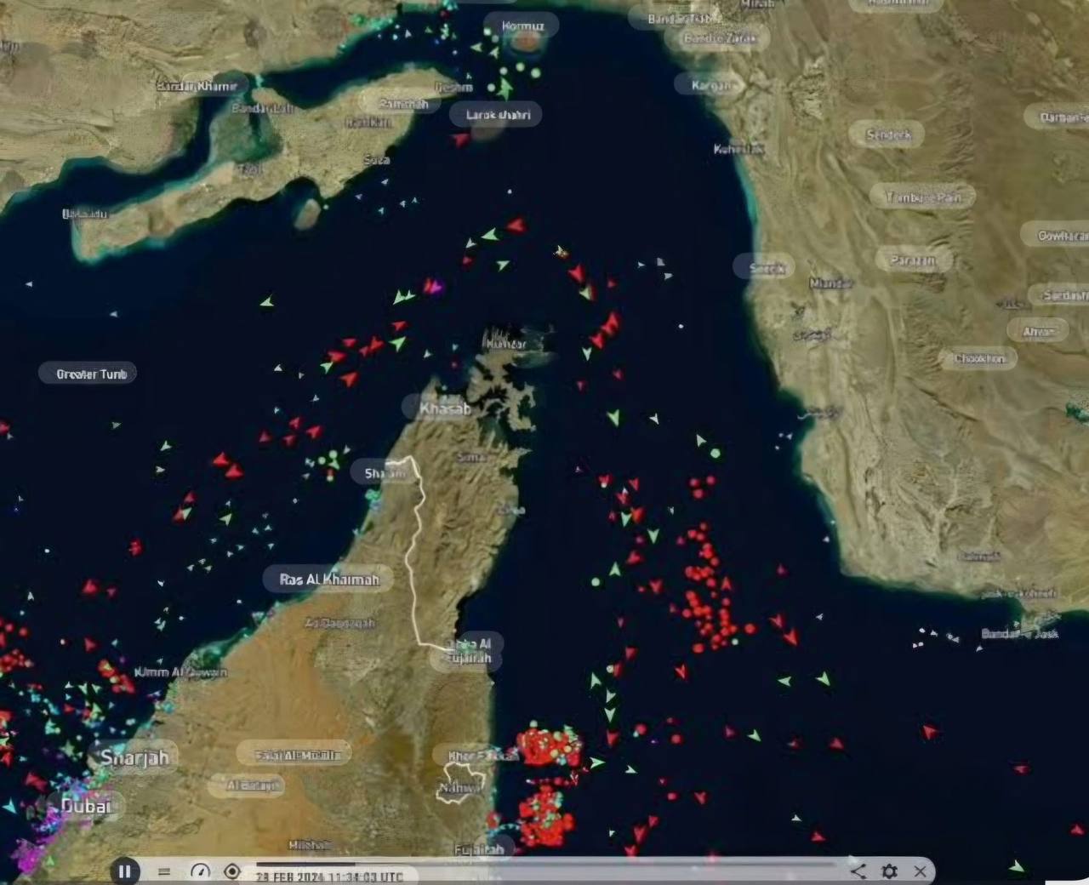Click the Umm Al Quwain label
The width and height of the screenshot is (1089, 885).
click(x=180, y=671)
